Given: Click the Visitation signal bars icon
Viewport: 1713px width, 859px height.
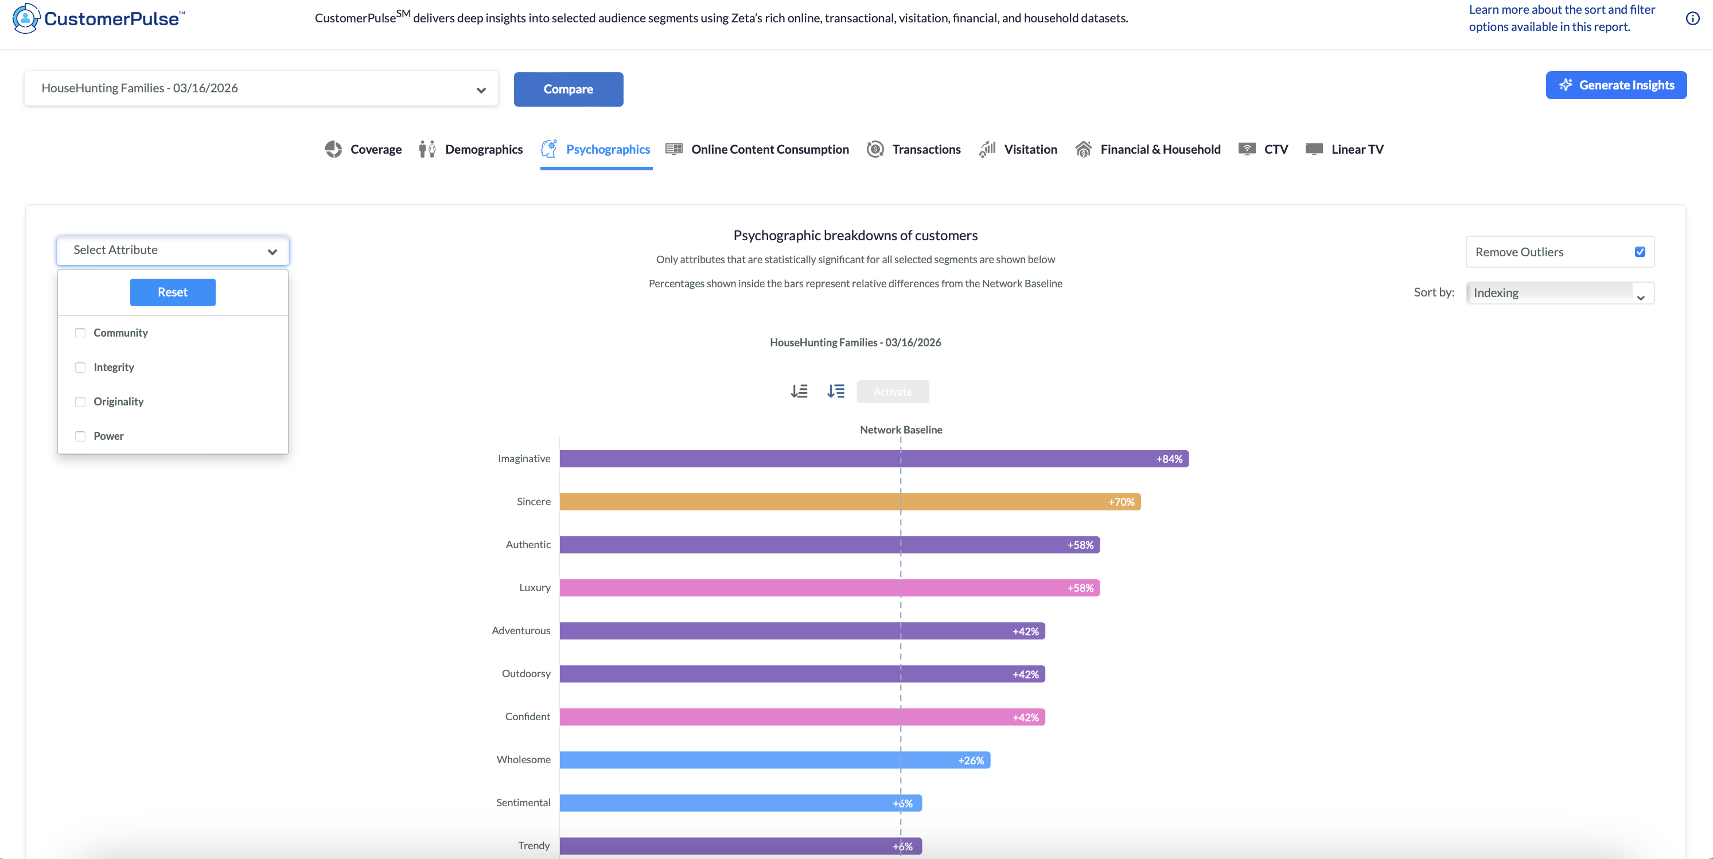Looking at the screenshot, I should click(987, 150).
